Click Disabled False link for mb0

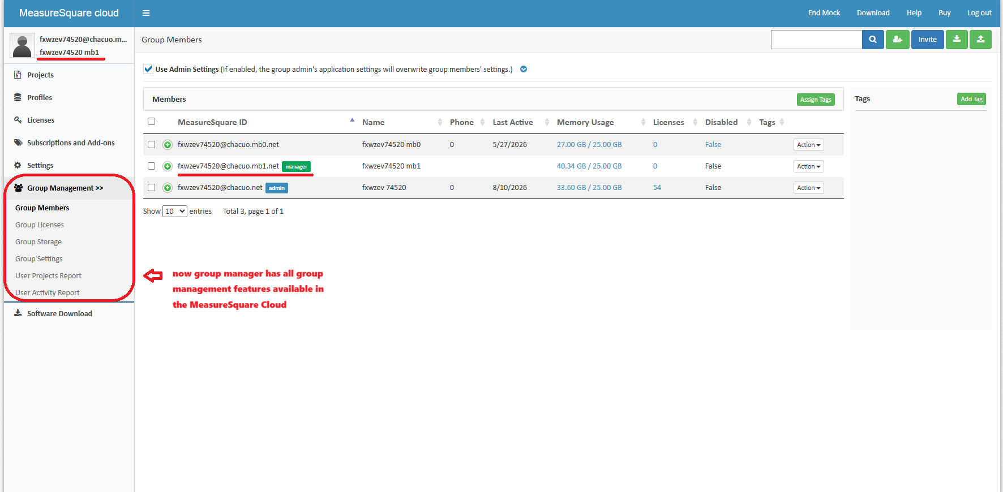point(713,145)
